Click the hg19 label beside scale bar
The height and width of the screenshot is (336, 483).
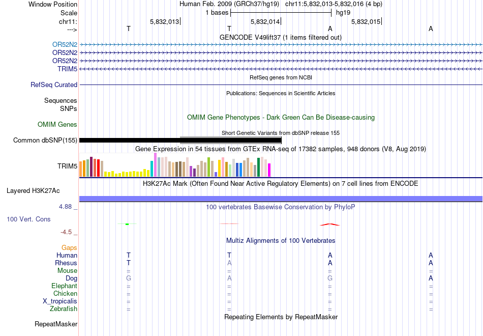[343, 13]
